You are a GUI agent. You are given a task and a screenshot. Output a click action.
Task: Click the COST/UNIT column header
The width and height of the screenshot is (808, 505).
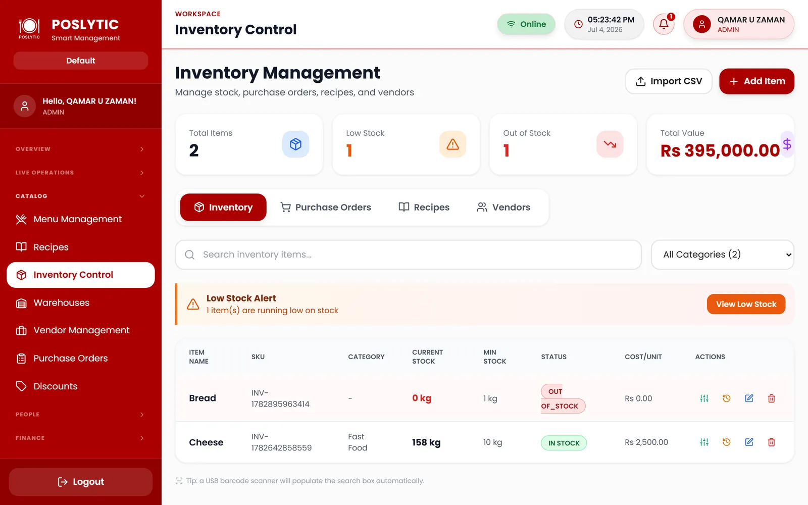(643, 357)
